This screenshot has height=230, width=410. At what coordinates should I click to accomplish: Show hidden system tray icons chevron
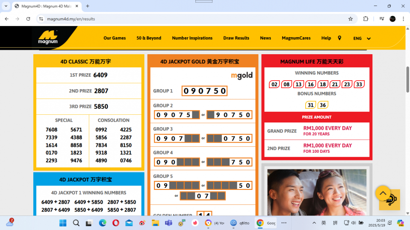click(x=314, y=223)
